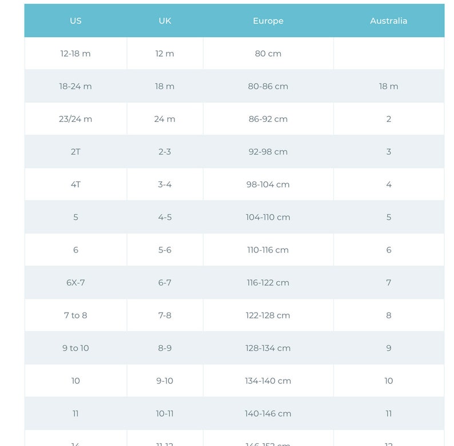This screenshot has width=454, height=446.
Task: Click the Australia column header
Action: coord(389,21)
